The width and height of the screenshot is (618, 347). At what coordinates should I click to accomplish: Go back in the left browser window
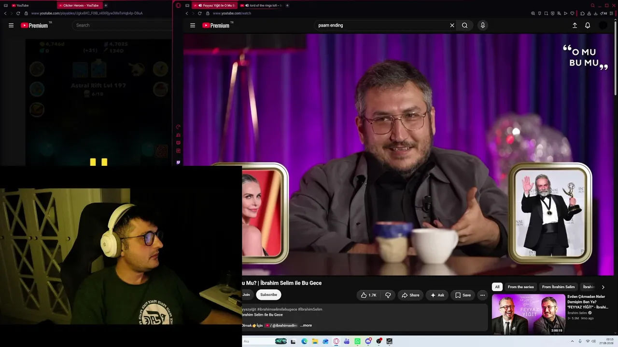click(5, 13)
